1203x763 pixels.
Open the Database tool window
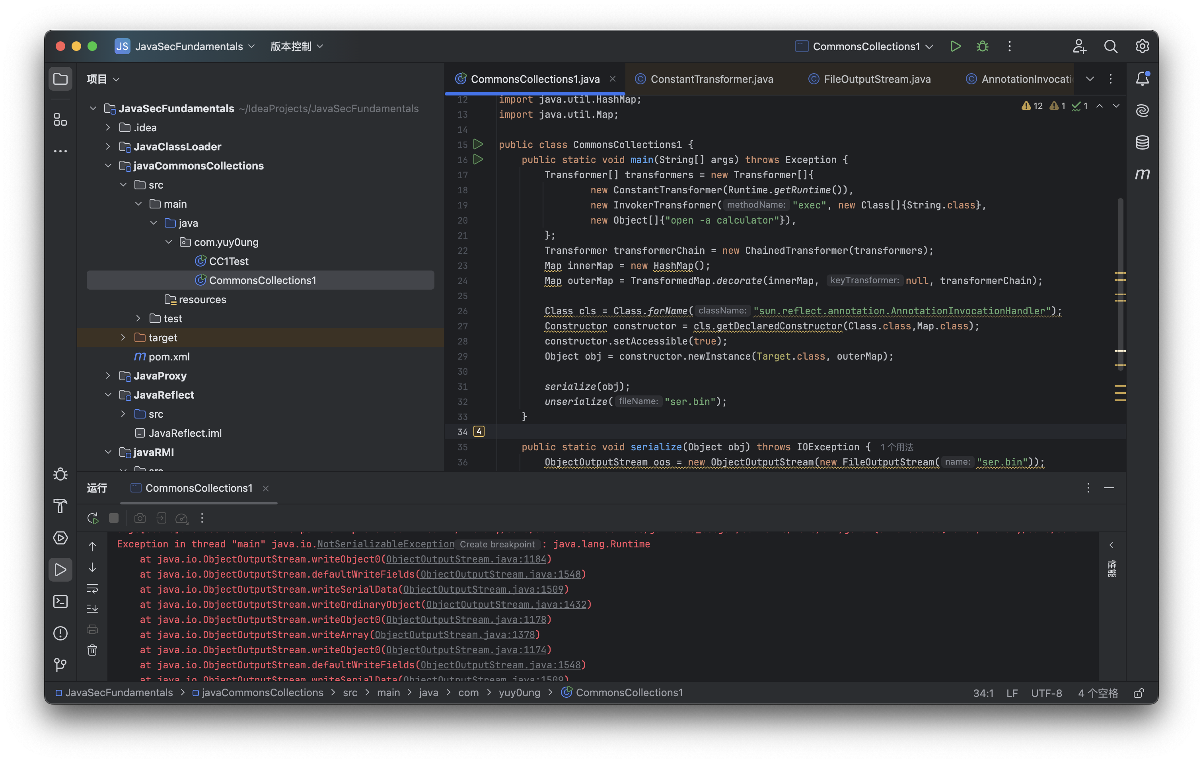coord(1142,142)
